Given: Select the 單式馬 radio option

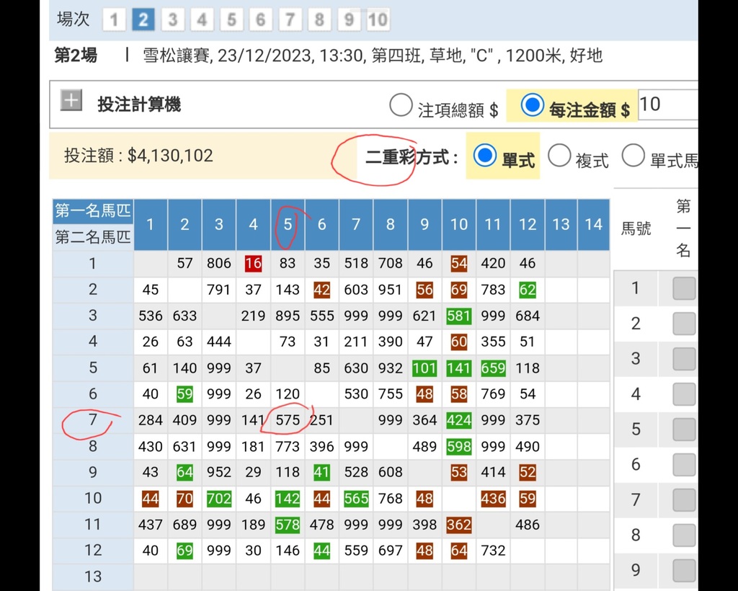Looking at the screenshot, I should pos(633,155).
